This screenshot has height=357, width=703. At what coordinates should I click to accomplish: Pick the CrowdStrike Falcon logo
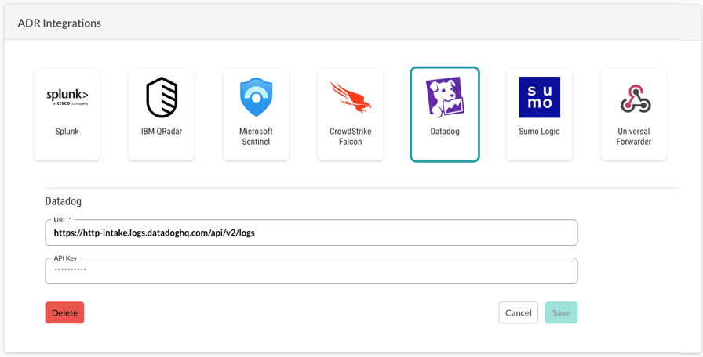351,97
